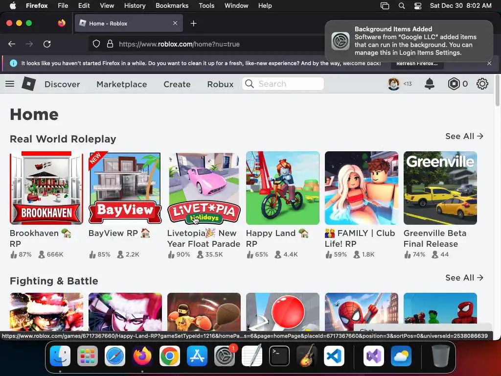501x376 pixels.
Task: Open the View menu
Action: coord(107,6)
